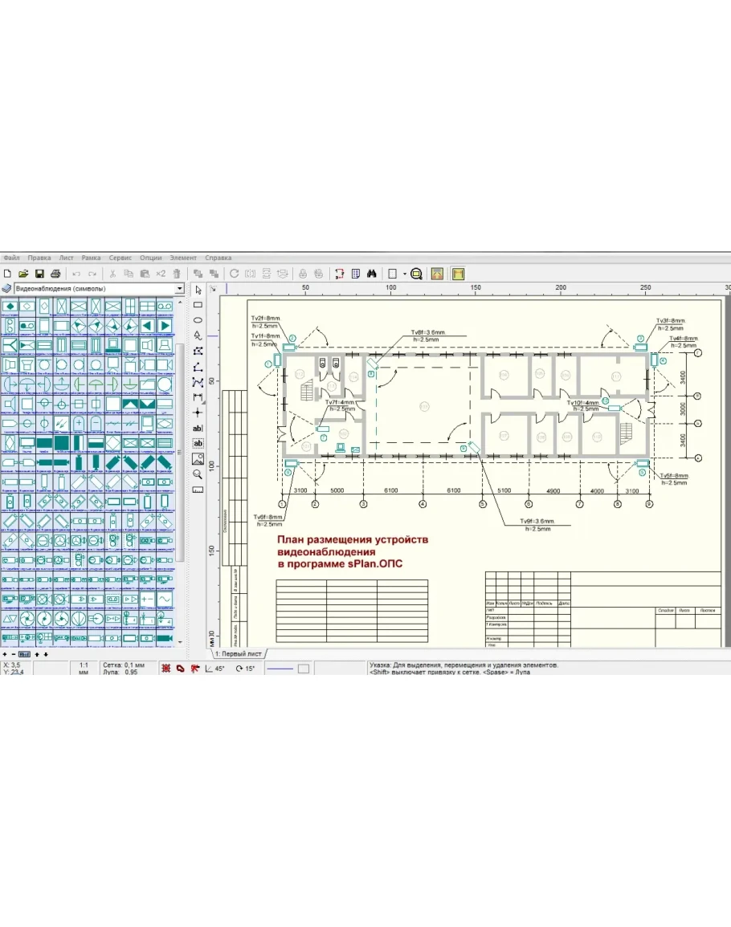
Task: Save the document with floppy icon
Action: click(x=39, y=274)
